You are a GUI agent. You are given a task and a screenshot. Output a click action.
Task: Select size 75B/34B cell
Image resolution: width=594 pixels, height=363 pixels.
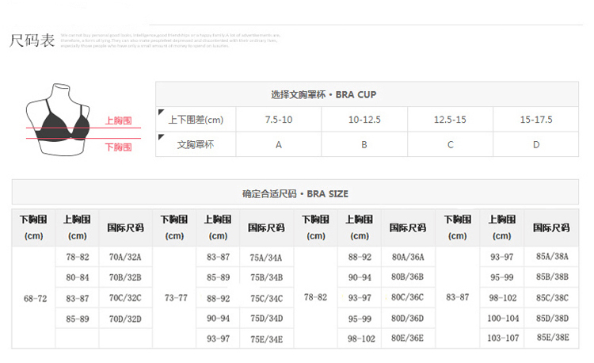(266, 277)
